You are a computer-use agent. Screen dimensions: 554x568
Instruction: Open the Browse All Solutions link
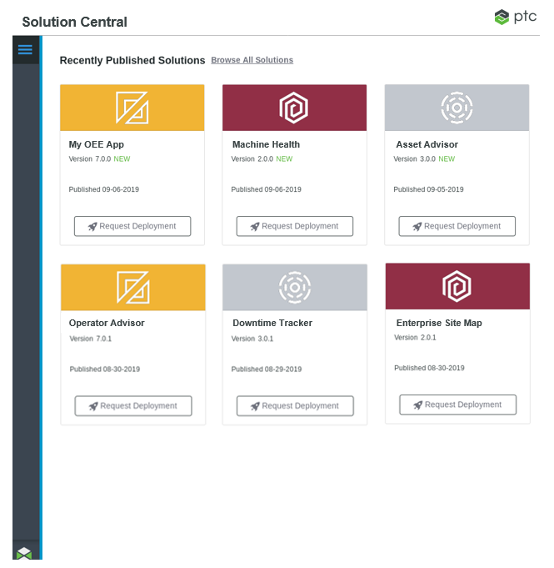[x=252, y=60]
